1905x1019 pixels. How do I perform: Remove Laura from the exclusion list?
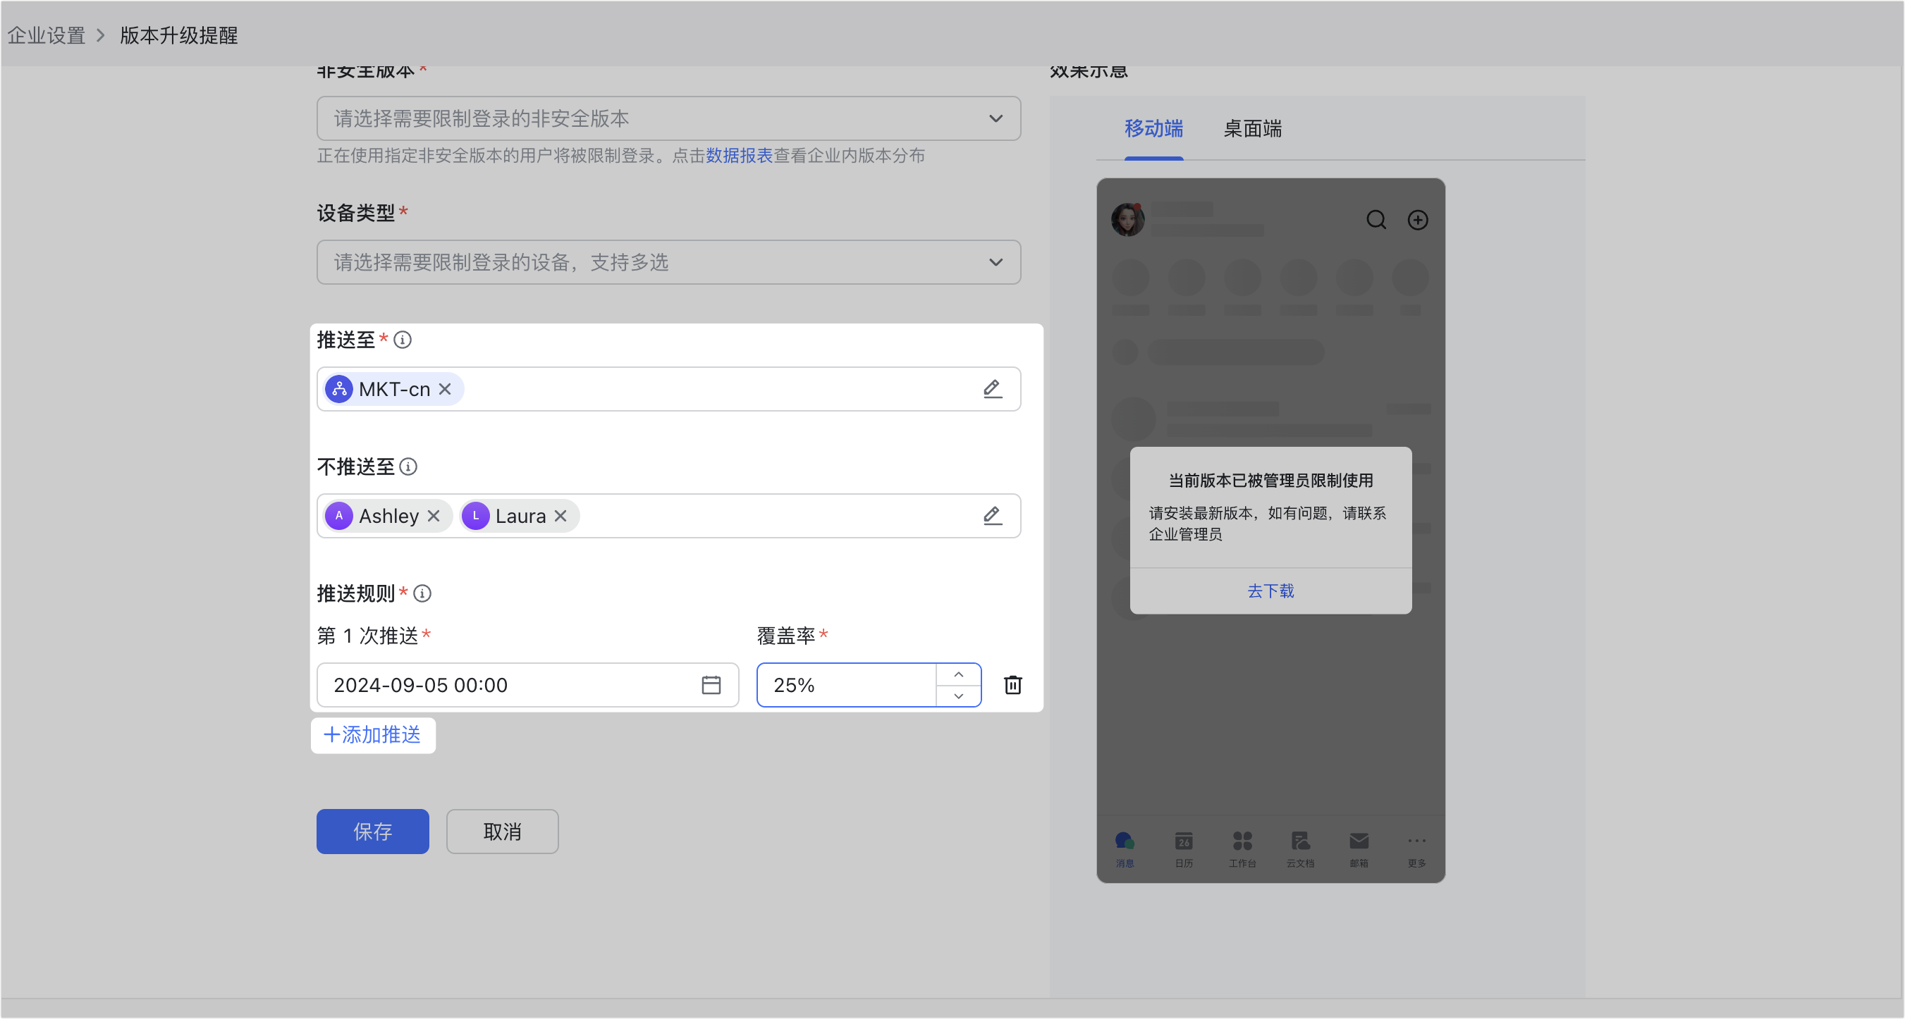(x=561, y=516)
